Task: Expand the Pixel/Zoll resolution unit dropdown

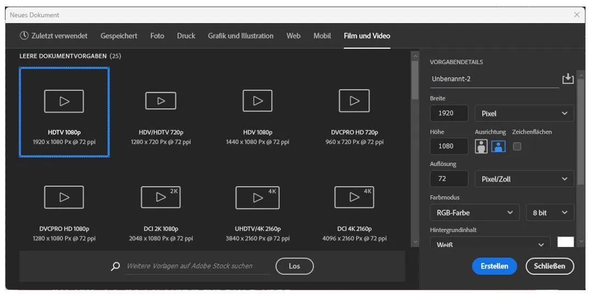Action: (x=524, y=179)
